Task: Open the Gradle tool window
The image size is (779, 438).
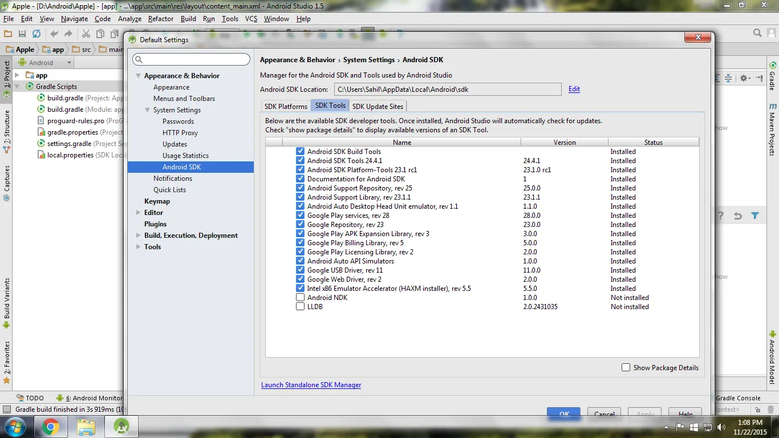Action: [x=773, y=76]
